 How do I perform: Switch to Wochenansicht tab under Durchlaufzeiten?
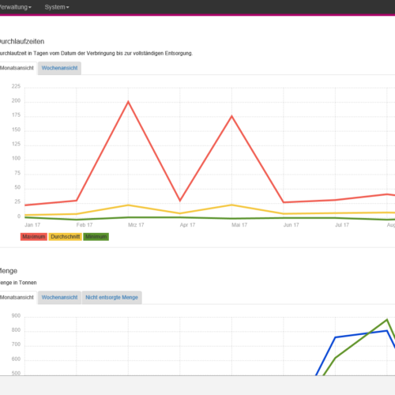point(59,68)
